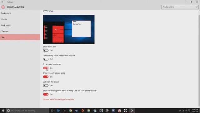Image resolution: width=200 pixels, height=113 pixels.
Task: Click the Preview heading text
Action: pos(48,11)
